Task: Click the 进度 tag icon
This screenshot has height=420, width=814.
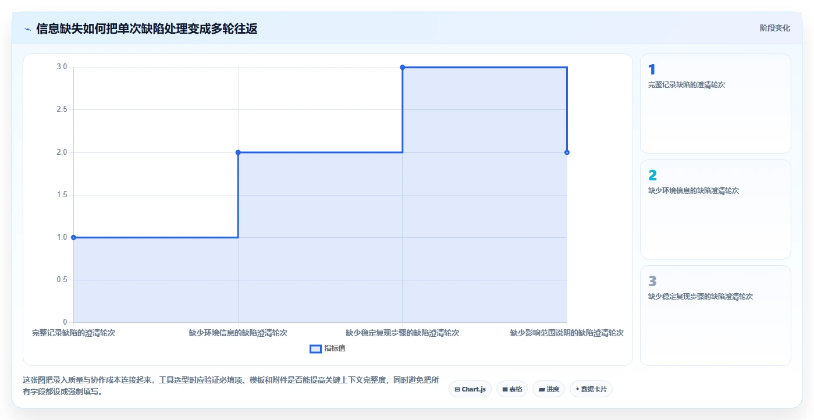Action: 541,389
